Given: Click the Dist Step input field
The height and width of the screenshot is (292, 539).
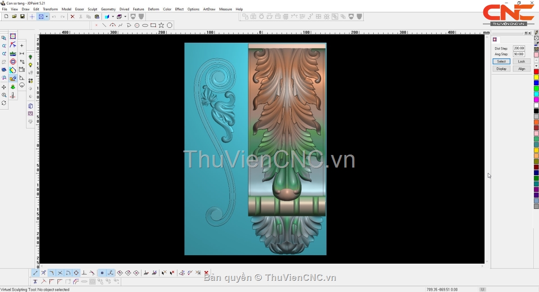Looking at the screenshot, I should 519,48.
